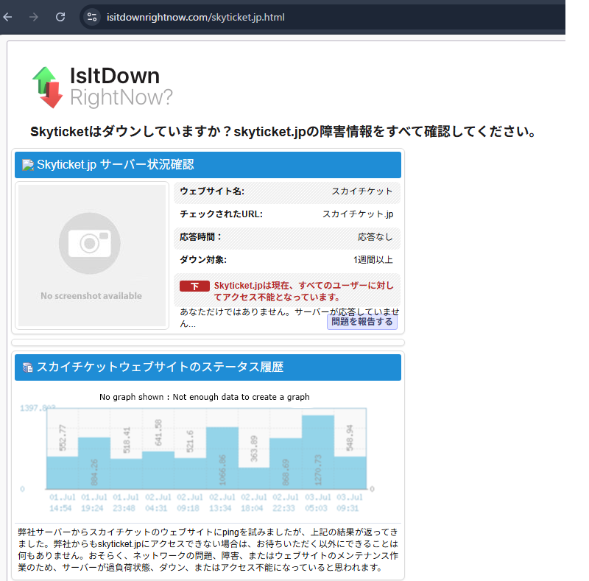Click the 1270.73 bar at 03.Jul 05:03
Viewport: 589px width, 581px height.
[x=318, y=452]
